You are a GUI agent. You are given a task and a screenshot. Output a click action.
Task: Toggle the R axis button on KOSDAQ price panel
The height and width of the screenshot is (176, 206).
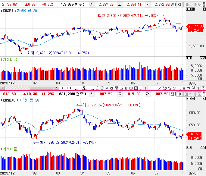[x=193, y=99]
